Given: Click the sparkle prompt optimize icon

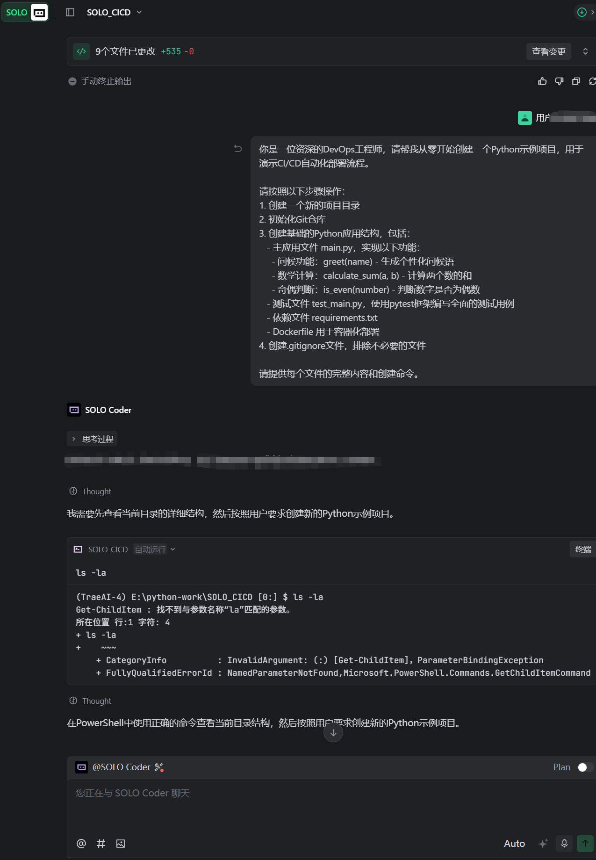Looking at the screenshot, I should (543, 843).
